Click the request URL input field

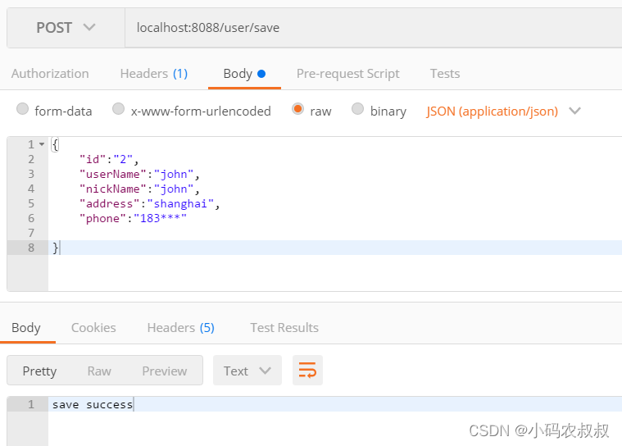(373, 28)
